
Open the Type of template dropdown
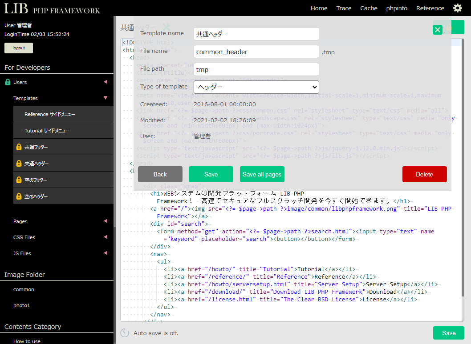point(256,87)
